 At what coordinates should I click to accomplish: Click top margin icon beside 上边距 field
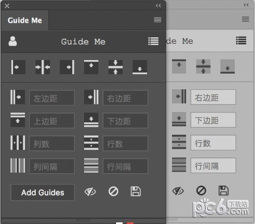click(x=18, y=120)
